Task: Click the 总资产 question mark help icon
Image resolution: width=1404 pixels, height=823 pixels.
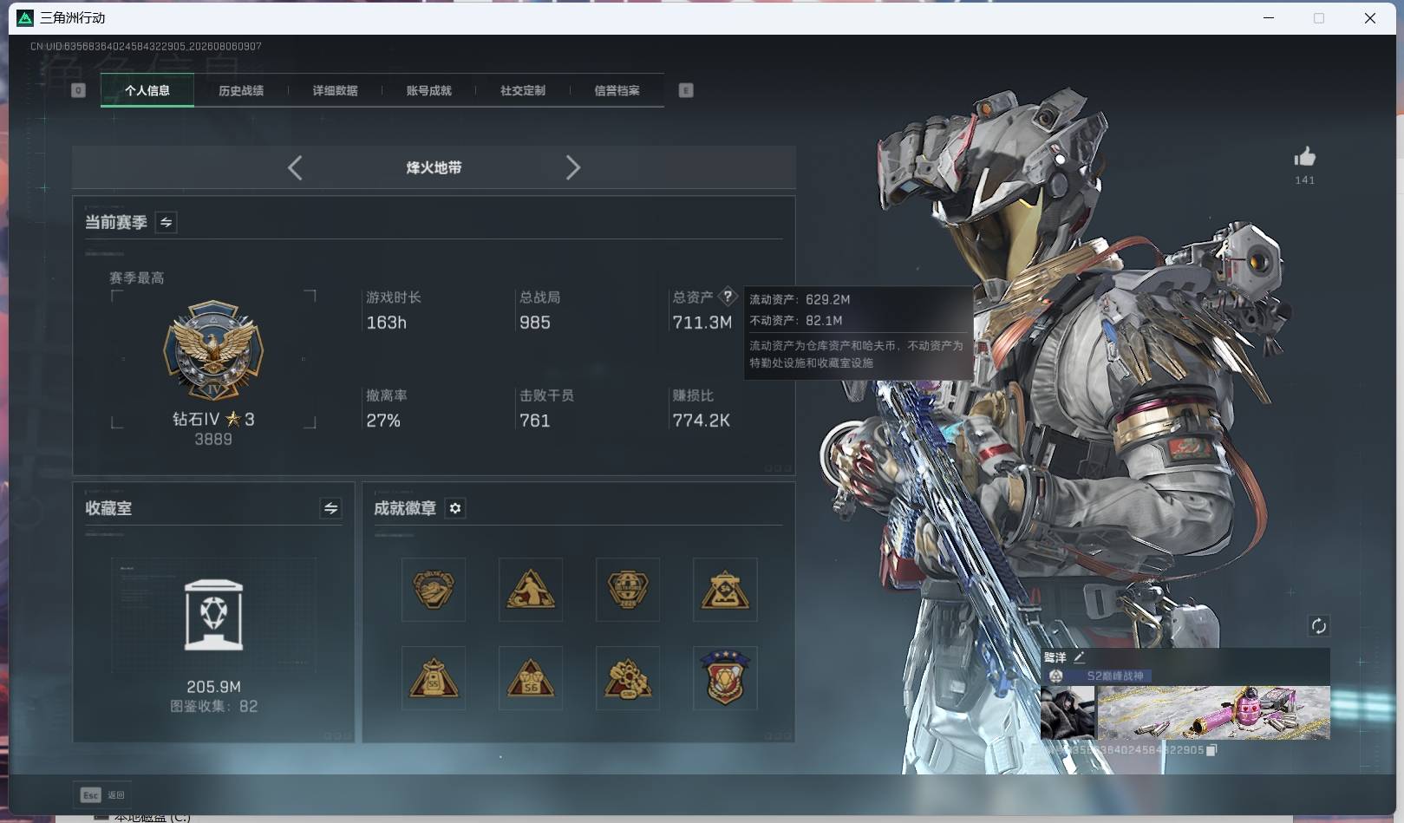Action: point(728,296)
